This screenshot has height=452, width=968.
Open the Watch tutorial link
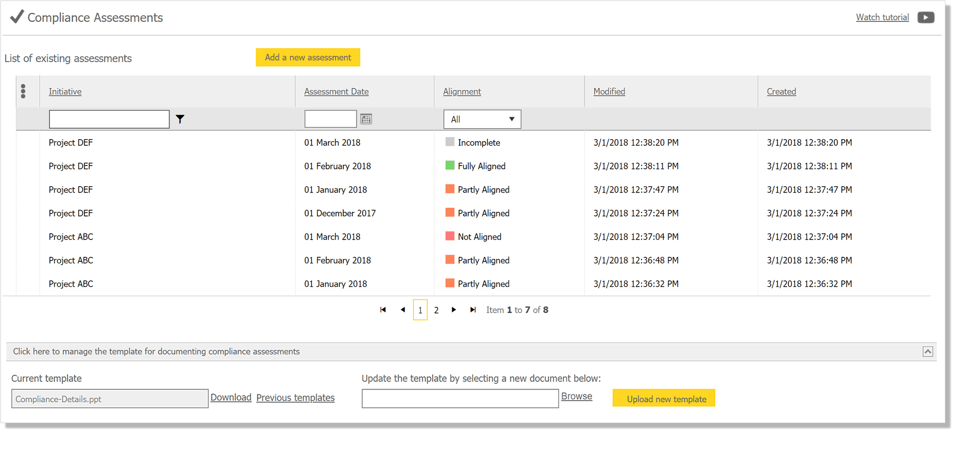point(883,17)
